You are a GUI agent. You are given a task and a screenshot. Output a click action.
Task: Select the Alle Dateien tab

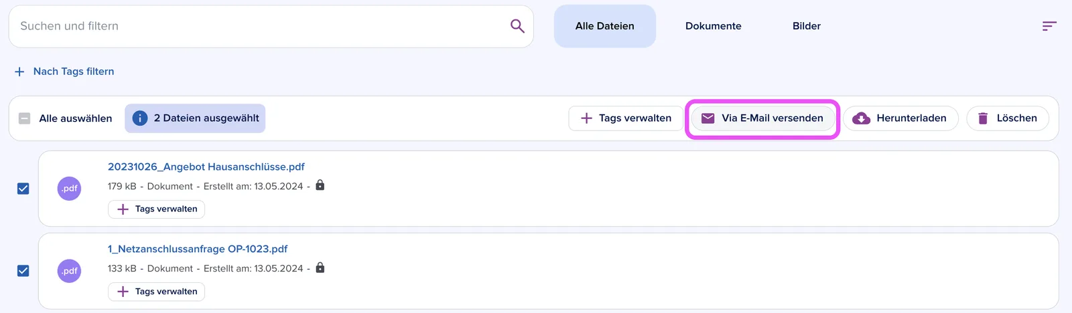click(x=605, y=26)
